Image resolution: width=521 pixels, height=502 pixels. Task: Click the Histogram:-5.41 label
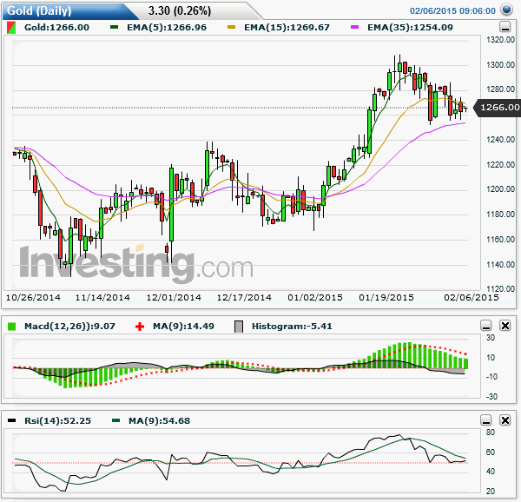(292, 327)
